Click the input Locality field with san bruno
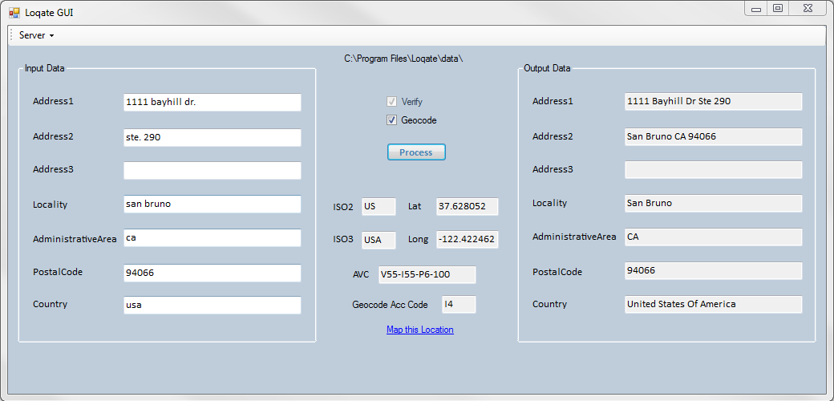Viewport: 834px width, 401px height. coord(213,205)
